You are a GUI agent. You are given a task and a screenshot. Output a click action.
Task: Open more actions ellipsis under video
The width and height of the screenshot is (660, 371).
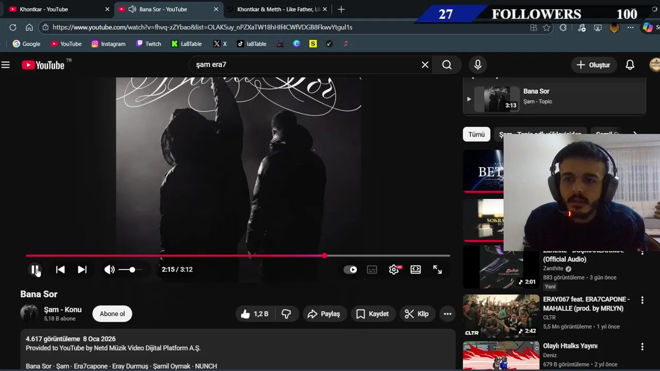point(448,314)
